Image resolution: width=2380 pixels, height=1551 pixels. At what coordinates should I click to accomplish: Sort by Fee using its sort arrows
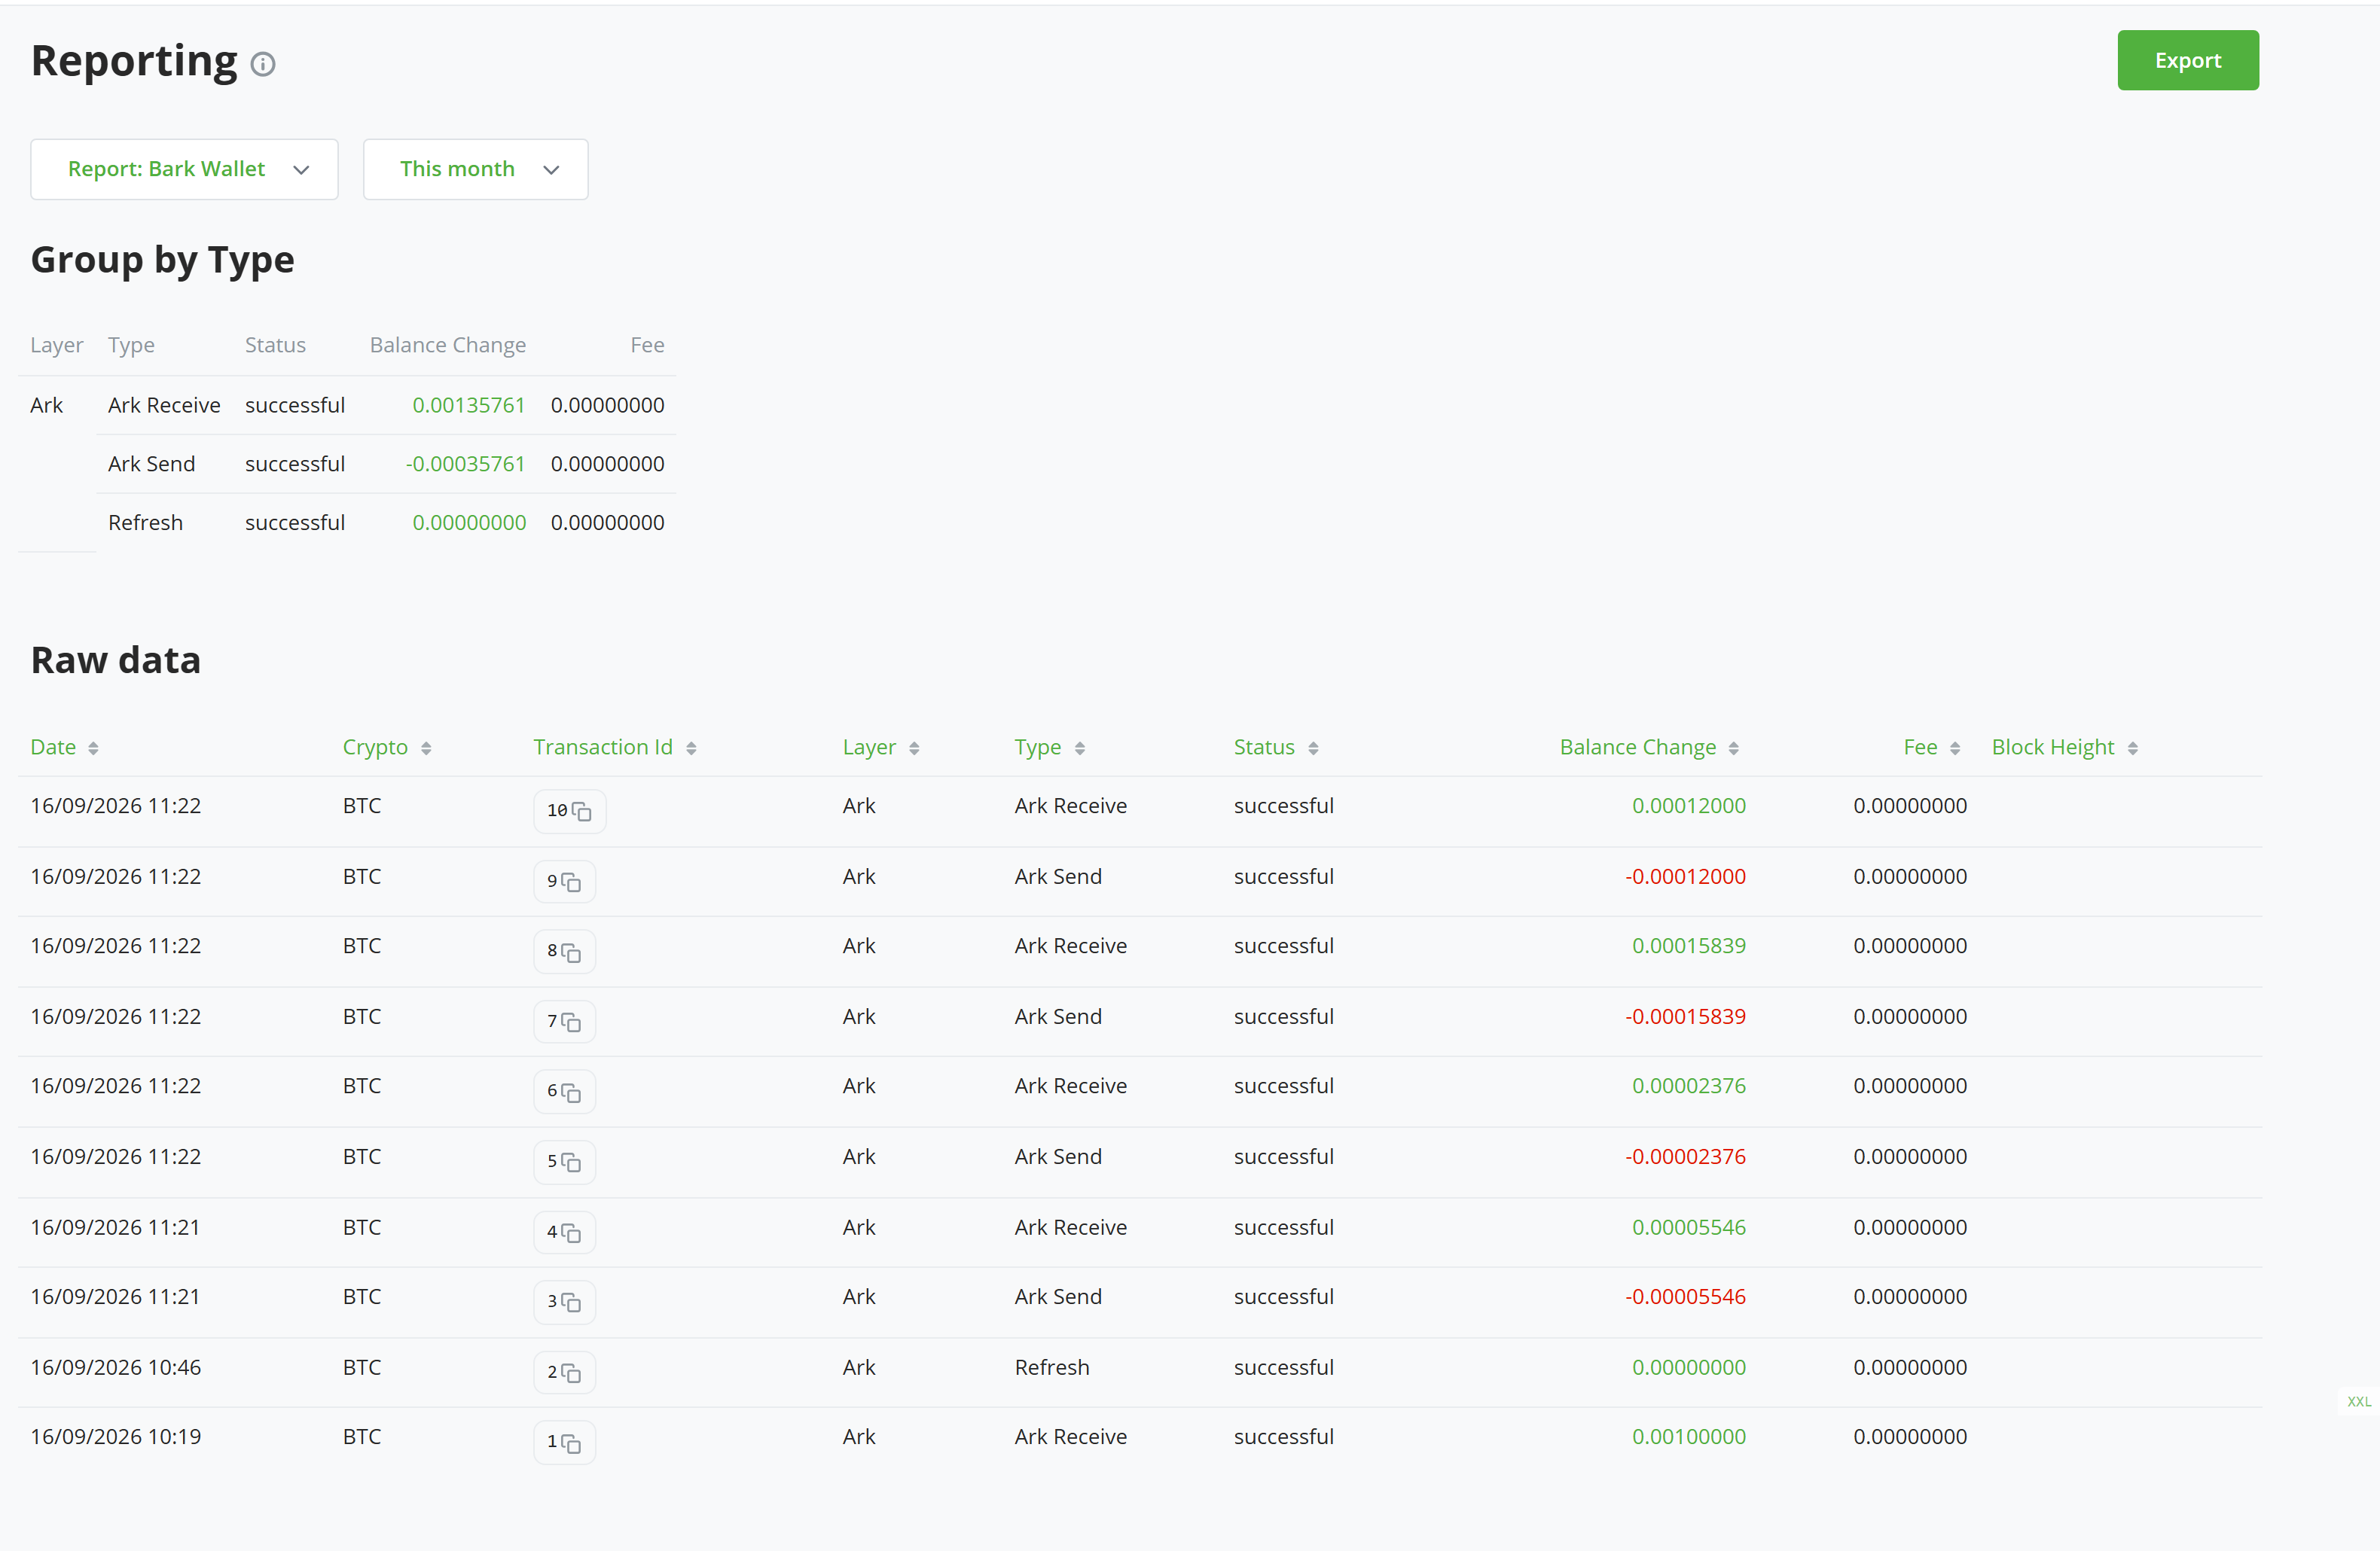pos(1955,748)
